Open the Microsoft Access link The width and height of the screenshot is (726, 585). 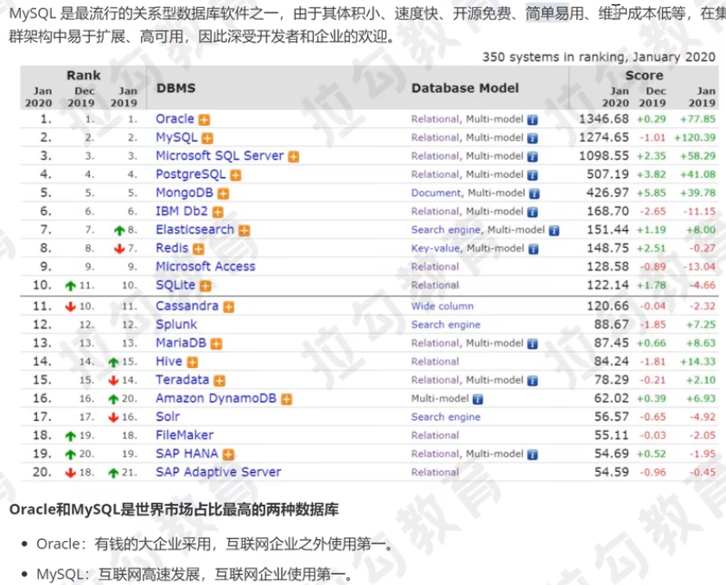click(205, 267)
